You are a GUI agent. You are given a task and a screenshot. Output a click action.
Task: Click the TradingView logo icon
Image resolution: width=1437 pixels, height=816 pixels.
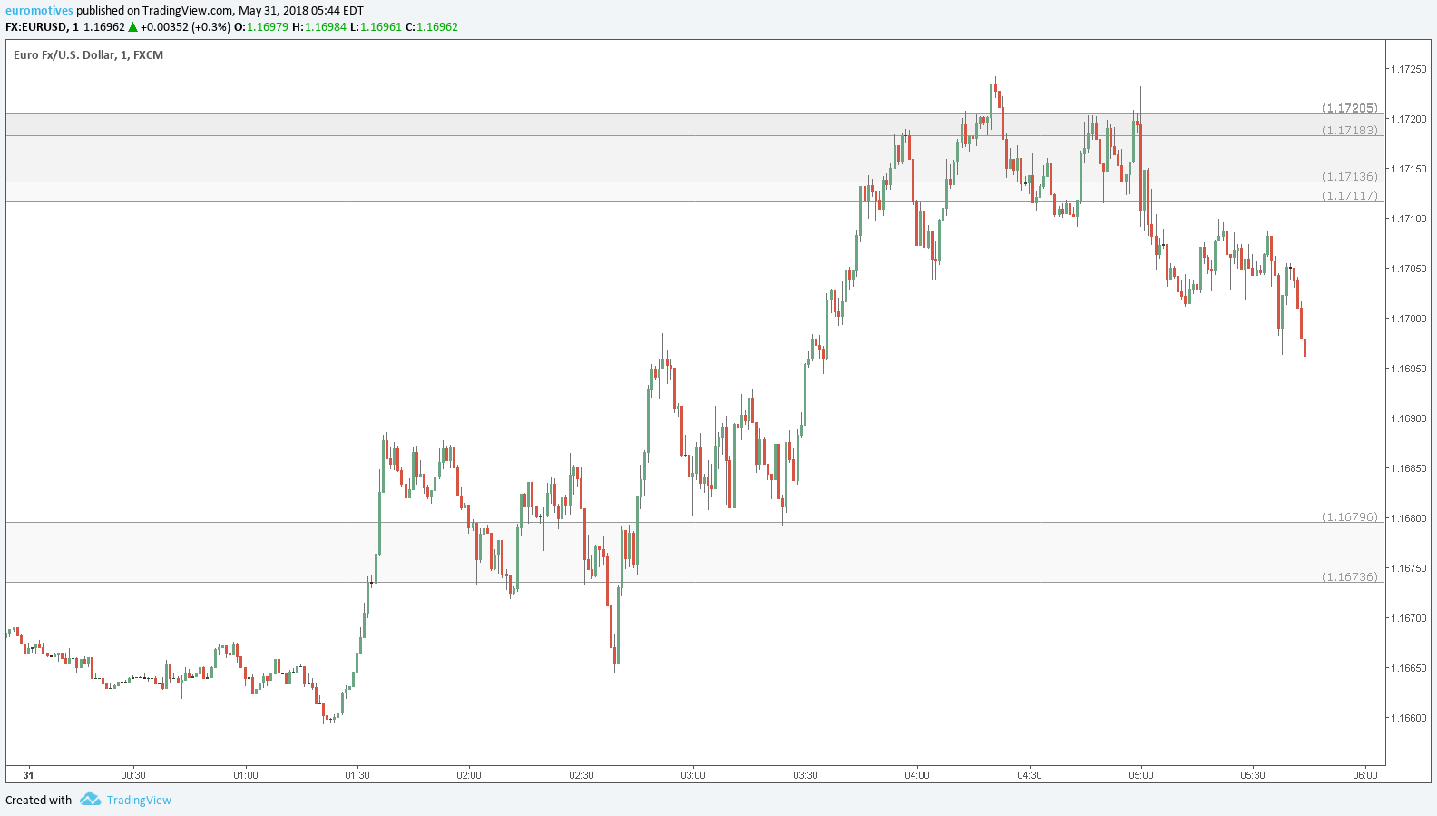pyautogui.click(x=90, y=800)
